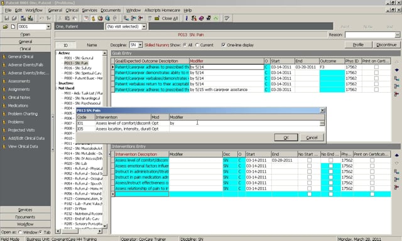Image resolution: width=402 pixels, height=241 pixels.
Task: Open Clinical Notes in the sidebar
Action: click(19, 97)
